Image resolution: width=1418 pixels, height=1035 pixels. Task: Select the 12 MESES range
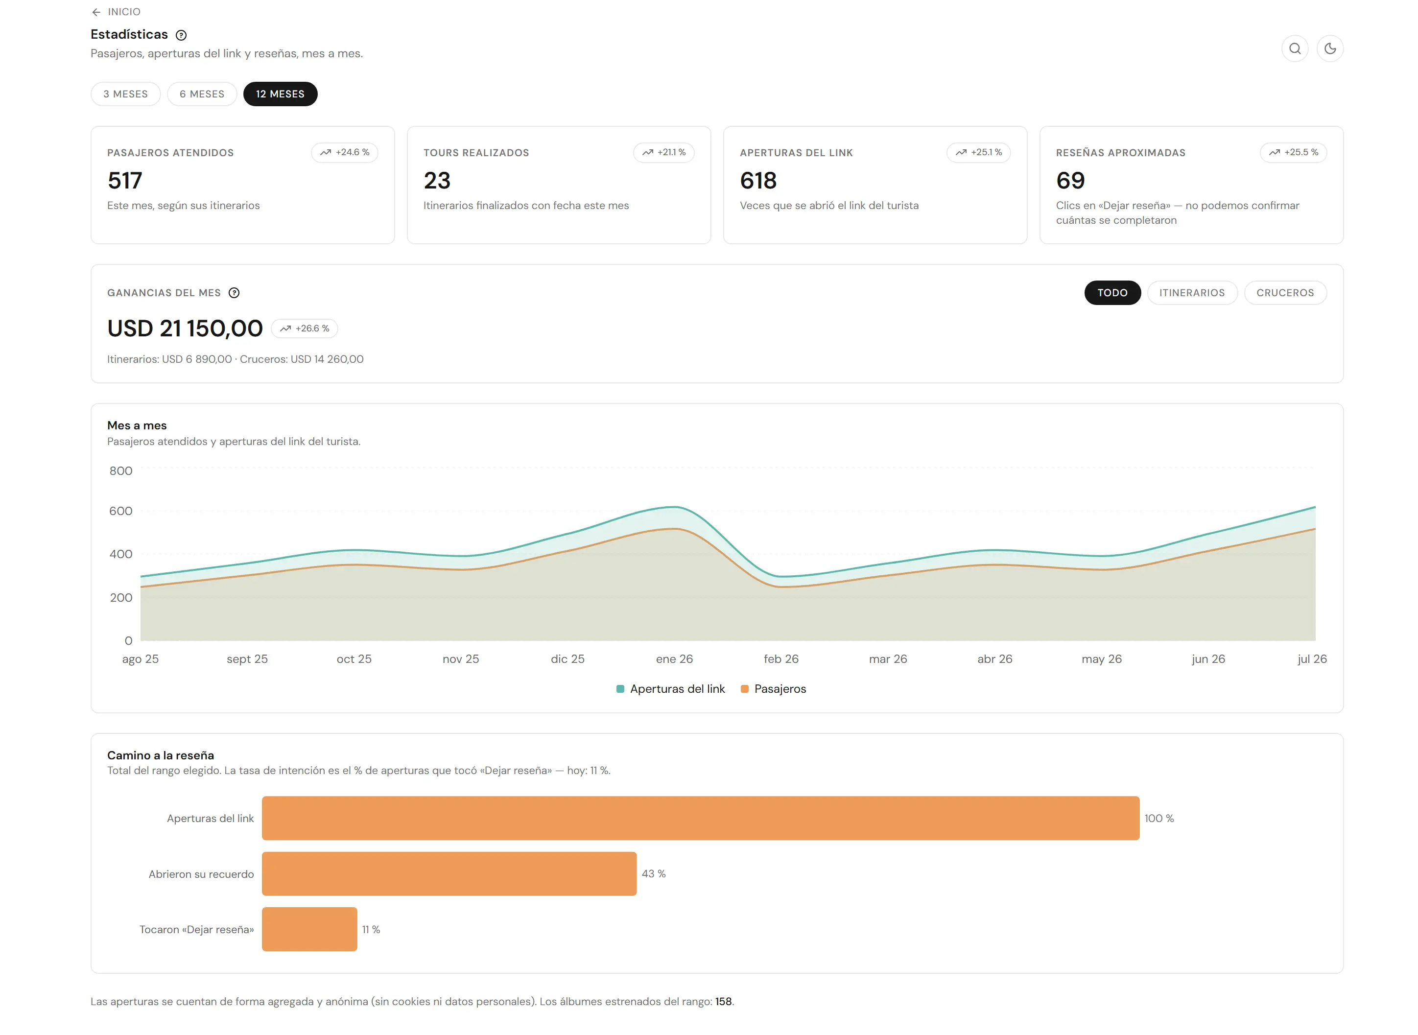click(280, 94)
